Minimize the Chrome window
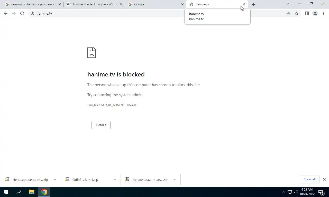Screen dimensions: 329x197 tap(299, 4)
